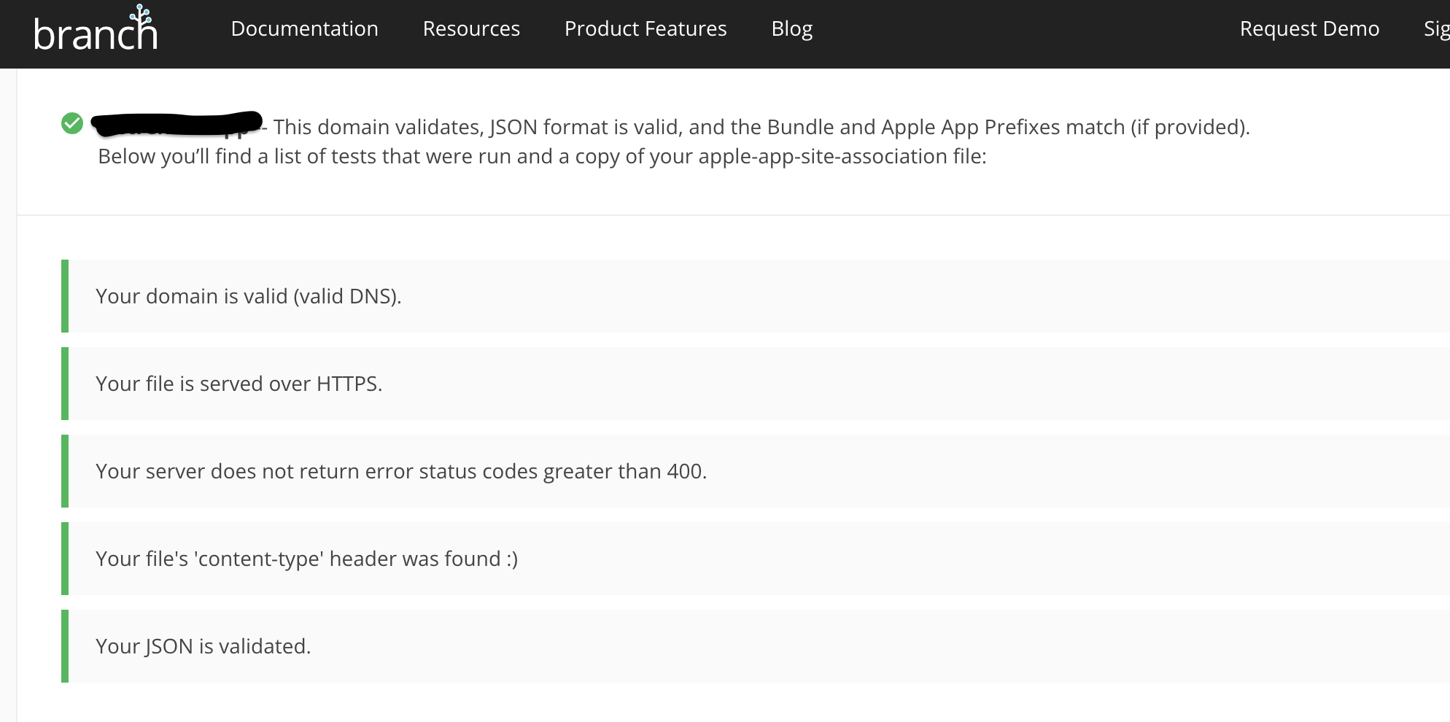Open the Documentation menu item
This screenshot has width=1450, height=722.
tap(304, 28)
